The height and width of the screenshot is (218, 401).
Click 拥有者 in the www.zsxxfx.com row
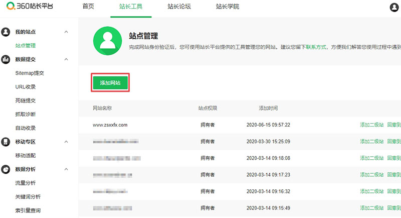coord(208,125)
